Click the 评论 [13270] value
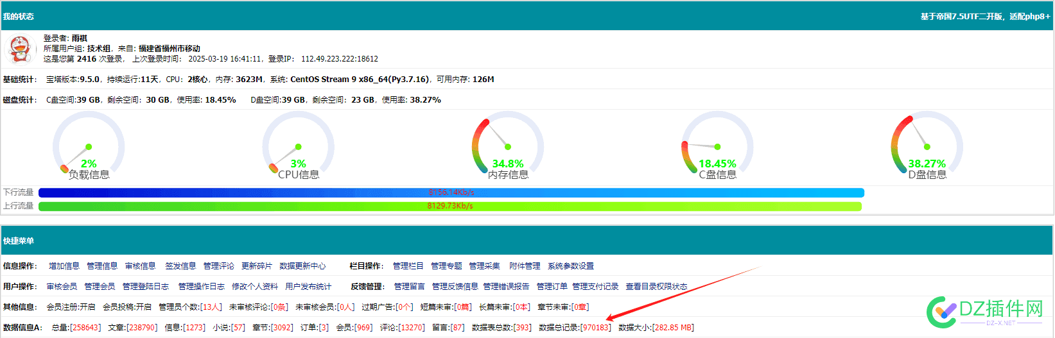This screenshot has width=1055, height=338. pyautogui.click(x=411, y=328)
